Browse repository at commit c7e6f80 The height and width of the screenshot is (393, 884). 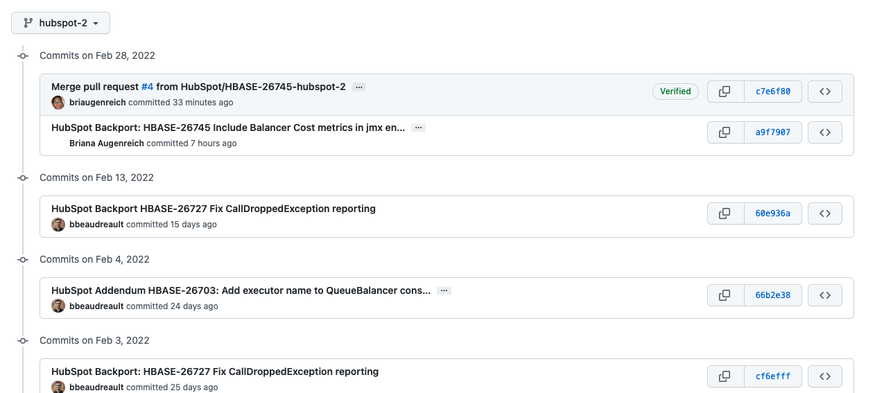[x=825, y=91]
